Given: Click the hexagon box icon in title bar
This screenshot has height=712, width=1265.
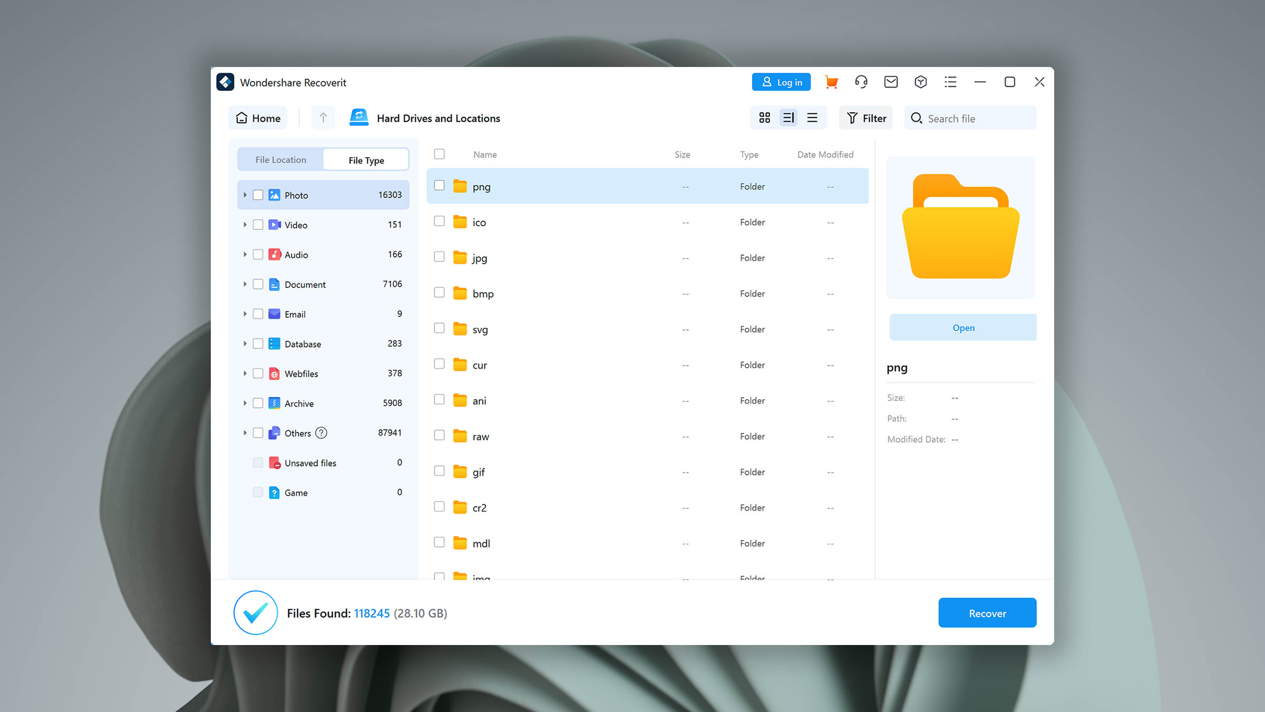Looking at the screenshot, I should click(921, 82).
